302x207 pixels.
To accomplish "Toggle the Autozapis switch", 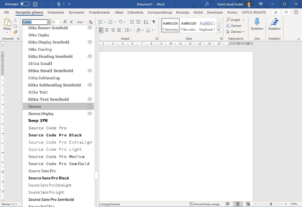I will [x=25, y=4].
